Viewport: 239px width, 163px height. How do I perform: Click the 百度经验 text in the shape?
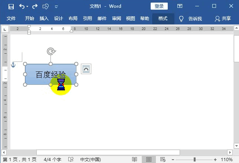pyautogui.click(x=51, y=74)
